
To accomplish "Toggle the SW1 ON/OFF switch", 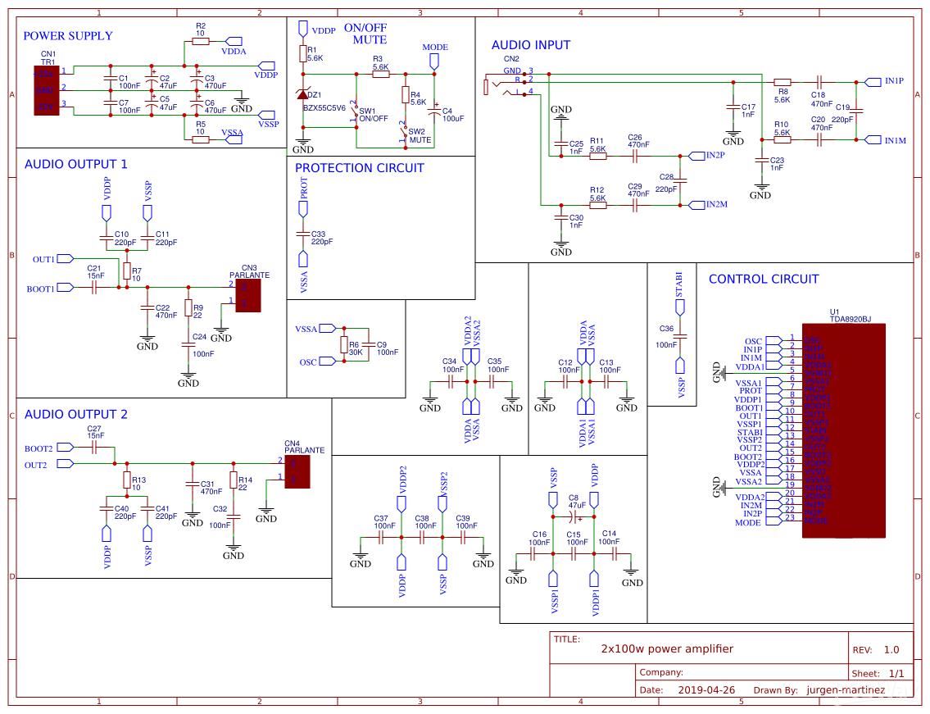I will [x=356, y=112].
